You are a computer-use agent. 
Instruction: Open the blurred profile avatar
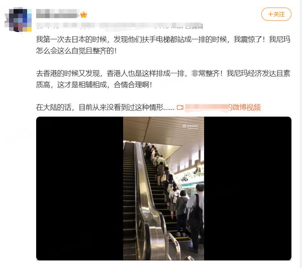18,20
